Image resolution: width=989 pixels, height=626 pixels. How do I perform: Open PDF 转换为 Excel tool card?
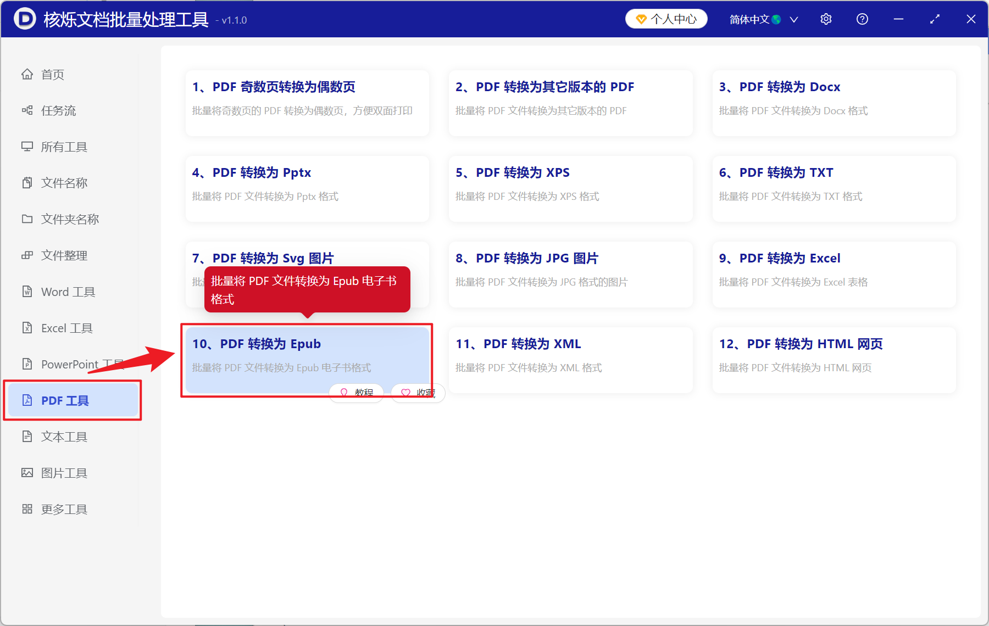834,275
